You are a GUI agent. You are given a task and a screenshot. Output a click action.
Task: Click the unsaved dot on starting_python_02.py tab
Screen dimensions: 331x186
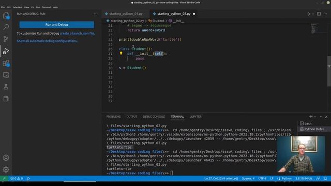pos(194,14)
